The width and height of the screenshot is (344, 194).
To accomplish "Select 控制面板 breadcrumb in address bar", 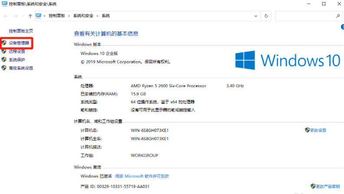I will coord(56,16).
